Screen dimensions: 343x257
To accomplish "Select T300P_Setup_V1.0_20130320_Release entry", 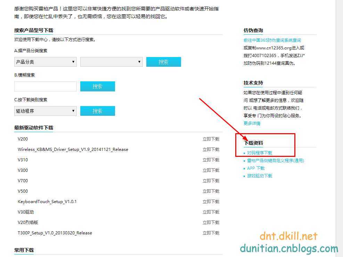I will point(55,233).
